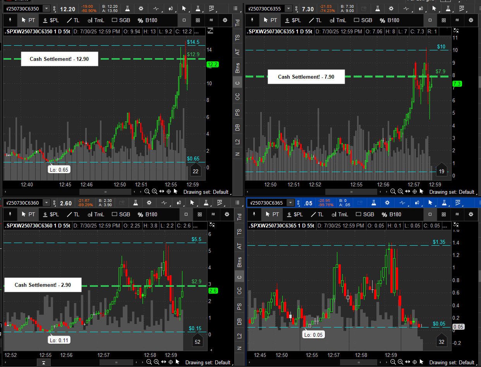The image size is (481, 367).
Task: Switch to grid layout in the C6350 drawing toolbar
Action: pos(198,20)
